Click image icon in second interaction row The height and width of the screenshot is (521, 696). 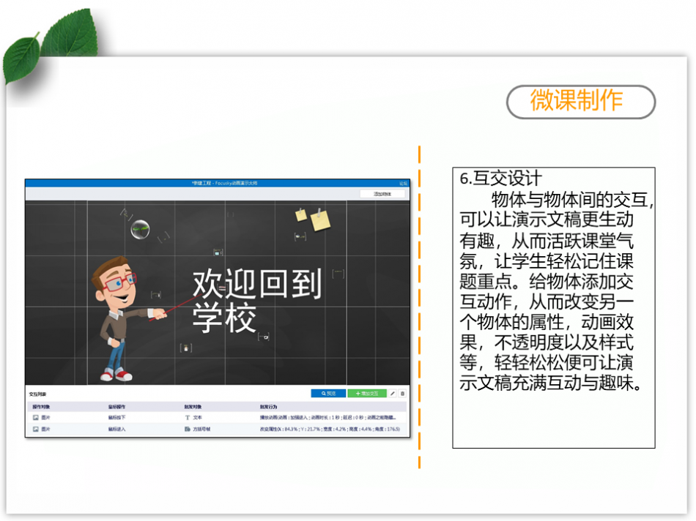click(35, 429)
